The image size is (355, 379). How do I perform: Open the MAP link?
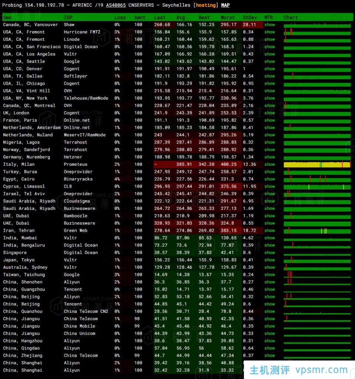pos(225,5)
